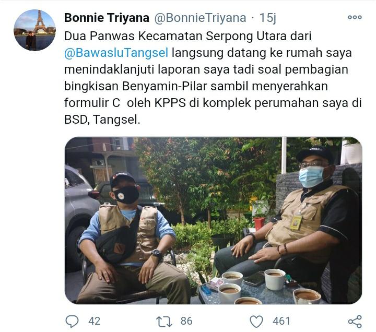View the reply count of 42
376x332 pixels.
[94, 321]
